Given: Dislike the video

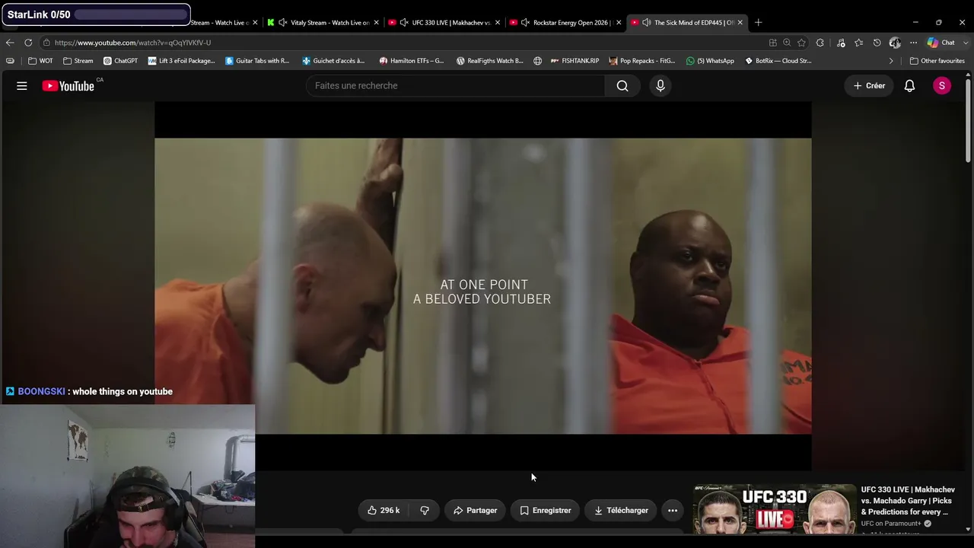Looking at the screenshot, I should (425, 511).
